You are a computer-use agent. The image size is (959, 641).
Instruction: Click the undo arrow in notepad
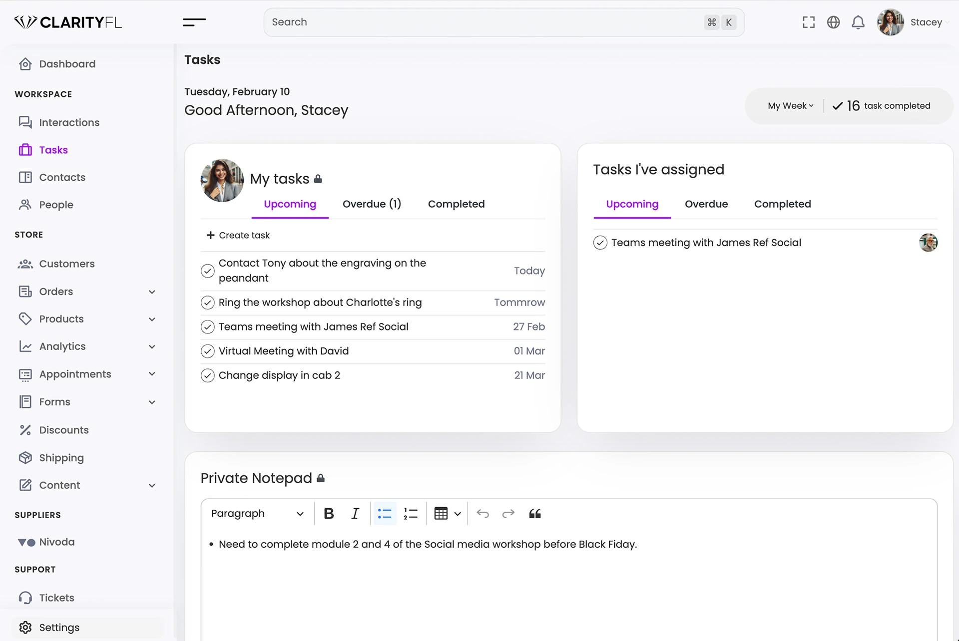pyautogui.click(x=482, y=514)
